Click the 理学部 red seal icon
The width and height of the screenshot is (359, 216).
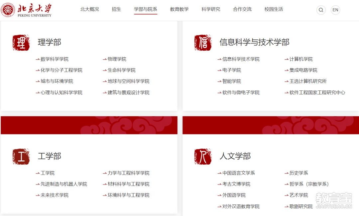21,43
